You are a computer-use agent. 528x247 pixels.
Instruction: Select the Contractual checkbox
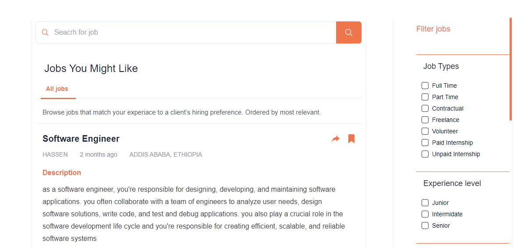coord(425,108)
